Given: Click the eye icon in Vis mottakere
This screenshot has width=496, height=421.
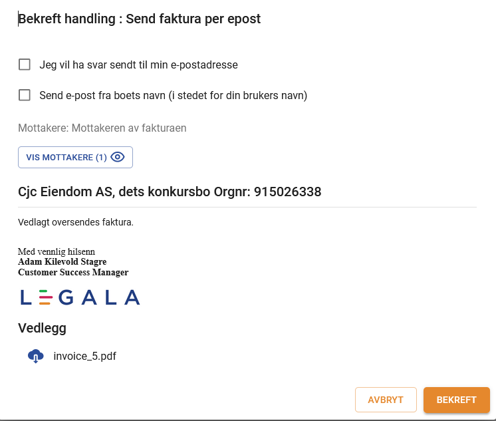Looking at the screenshot, I should point(118,158).
